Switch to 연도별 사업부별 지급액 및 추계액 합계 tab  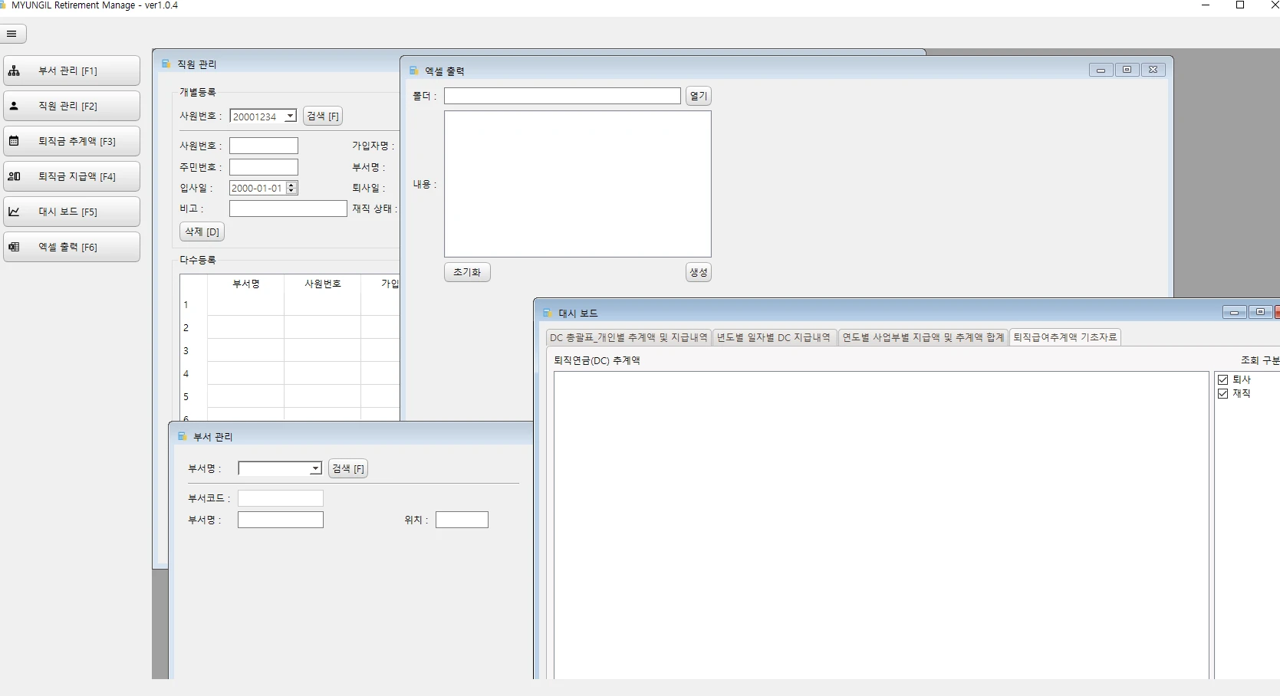(x=923, y=337)
